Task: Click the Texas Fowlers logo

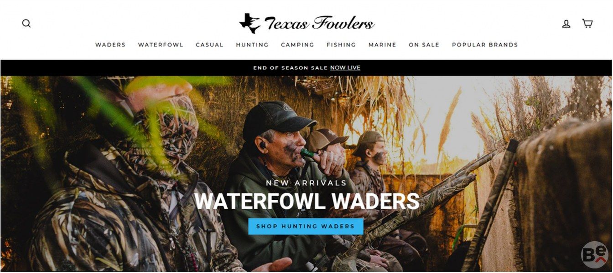Action: (306, 23)
